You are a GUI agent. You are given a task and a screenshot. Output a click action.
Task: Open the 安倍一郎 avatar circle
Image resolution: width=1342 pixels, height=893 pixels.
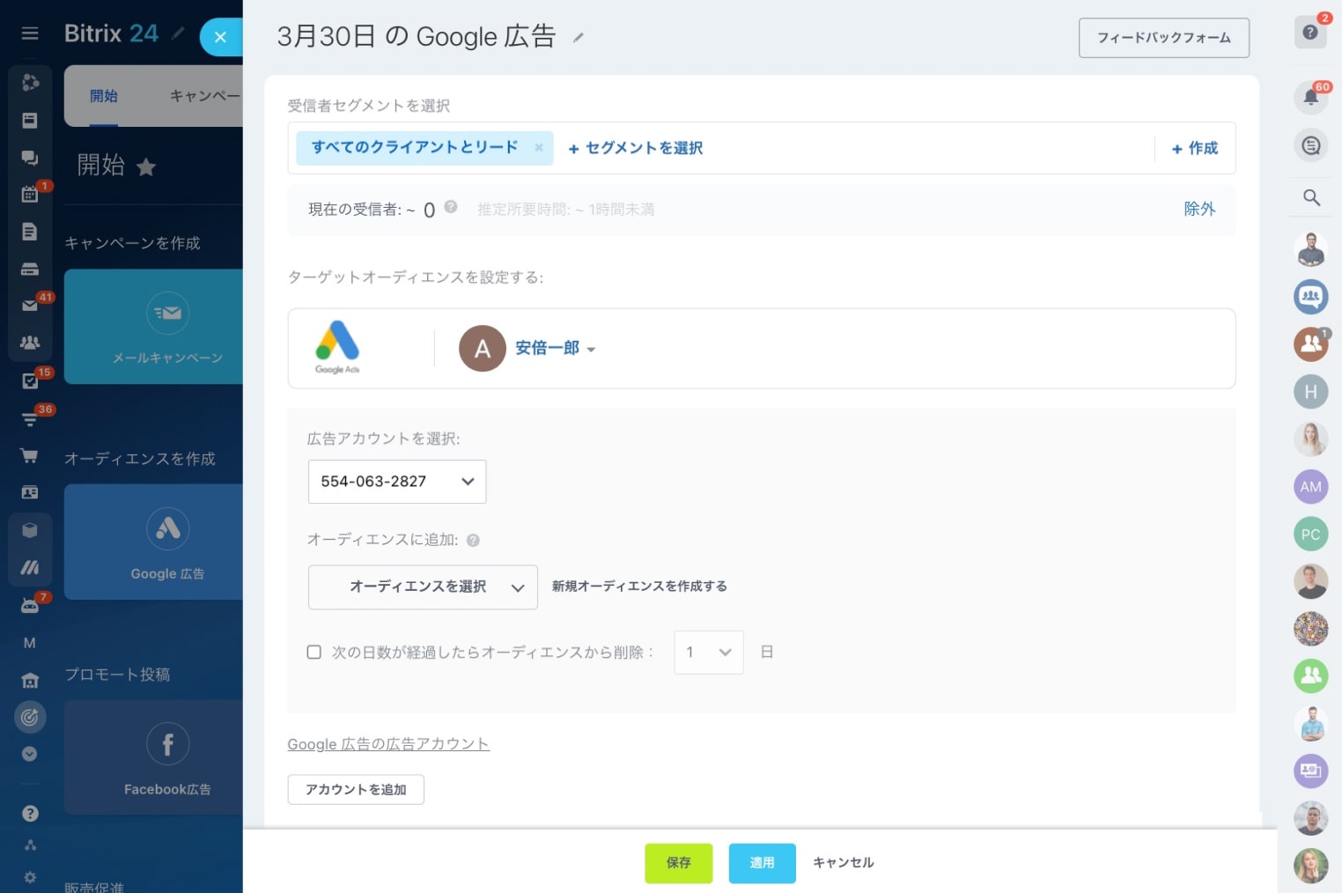pos(483,349)
